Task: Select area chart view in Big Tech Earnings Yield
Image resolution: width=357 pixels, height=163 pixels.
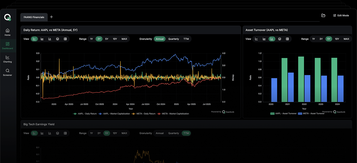Action: point(42,133)
